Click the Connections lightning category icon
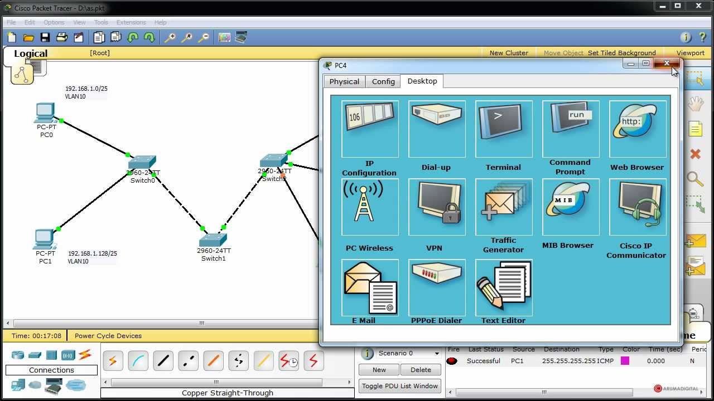 click(x=85, y=354)
